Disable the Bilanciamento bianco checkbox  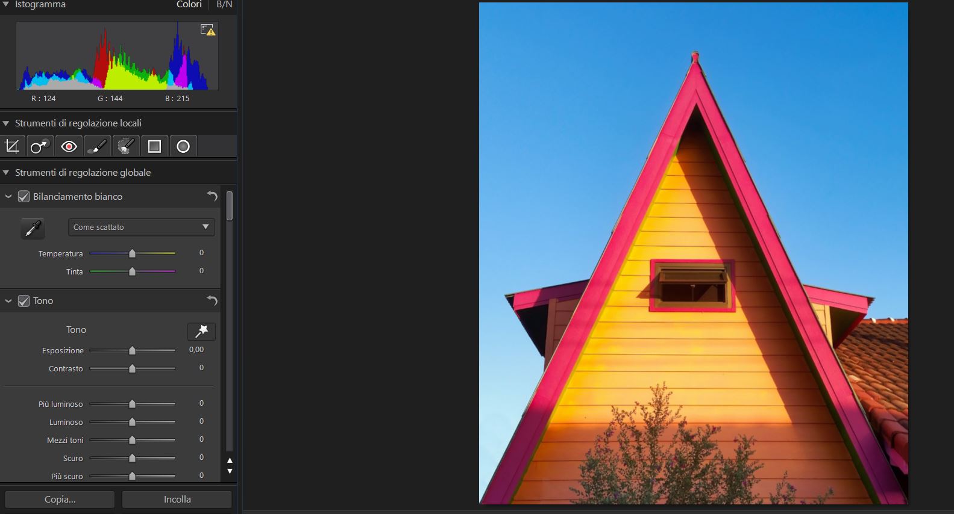click(x=24, y=197)
